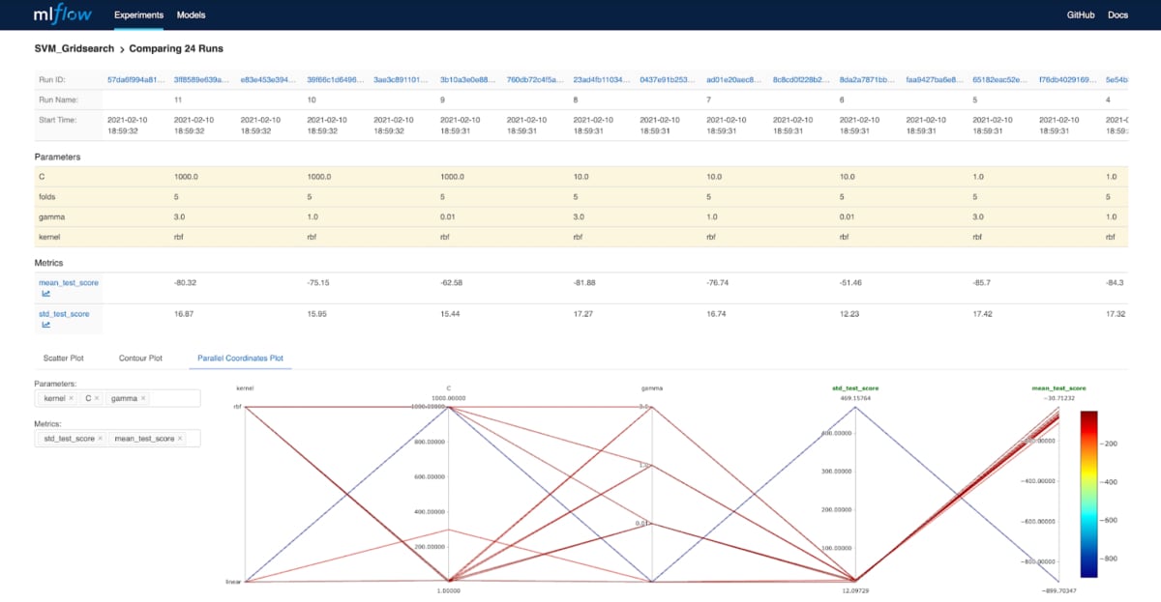Click the mean_test_score metric link

coord(70,282)
